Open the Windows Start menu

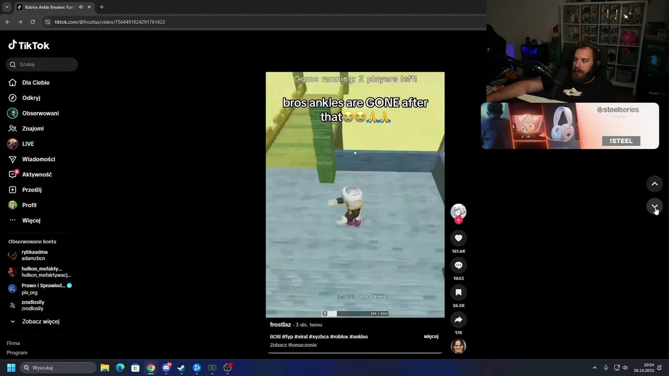pos(11,368)
